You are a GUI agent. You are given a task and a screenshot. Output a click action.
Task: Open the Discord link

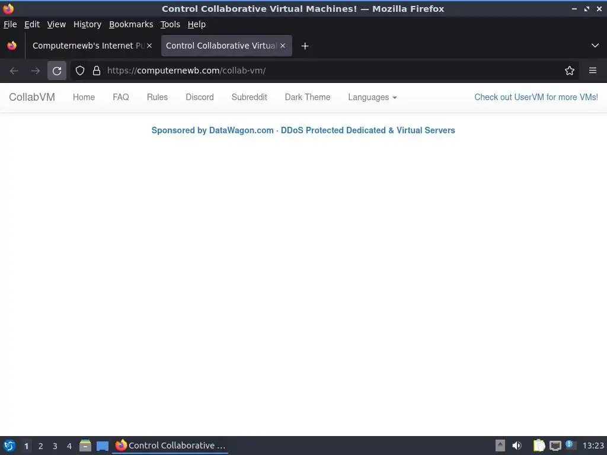pos(200,97)
